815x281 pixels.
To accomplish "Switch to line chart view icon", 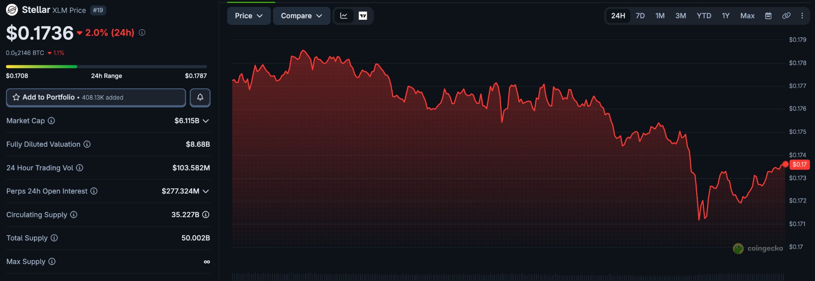I will pos(344,16).
